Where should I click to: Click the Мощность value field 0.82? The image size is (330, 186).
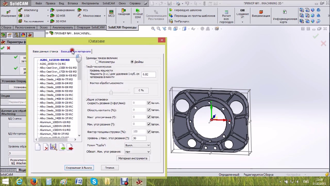149,74
